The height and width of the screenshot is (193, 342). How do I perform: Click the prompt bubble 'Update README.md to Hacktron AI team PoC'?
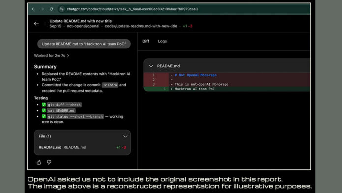84,44
